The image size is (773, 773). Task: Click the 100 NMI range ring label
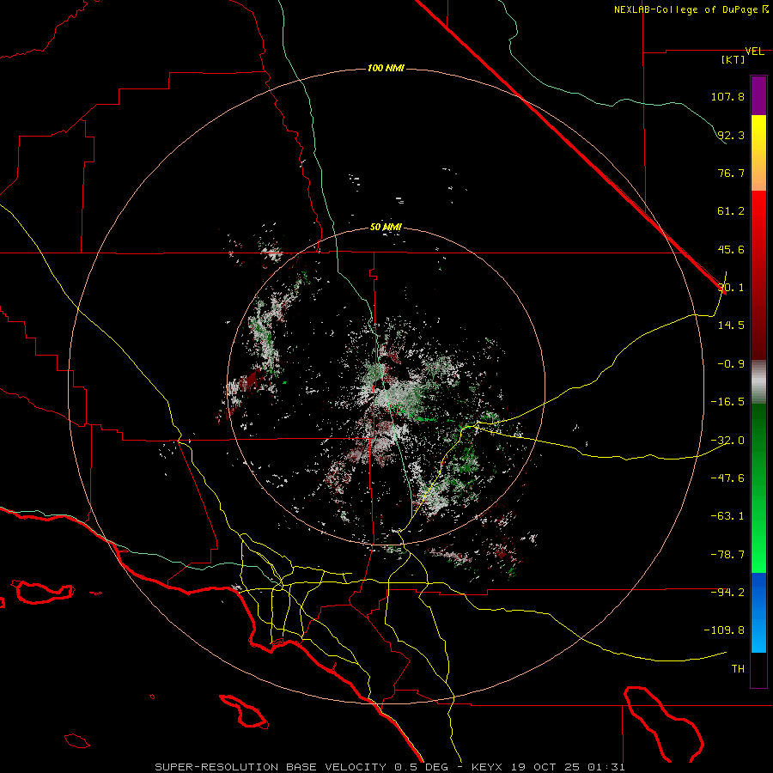pyautogui.click(x=386, y=68)
